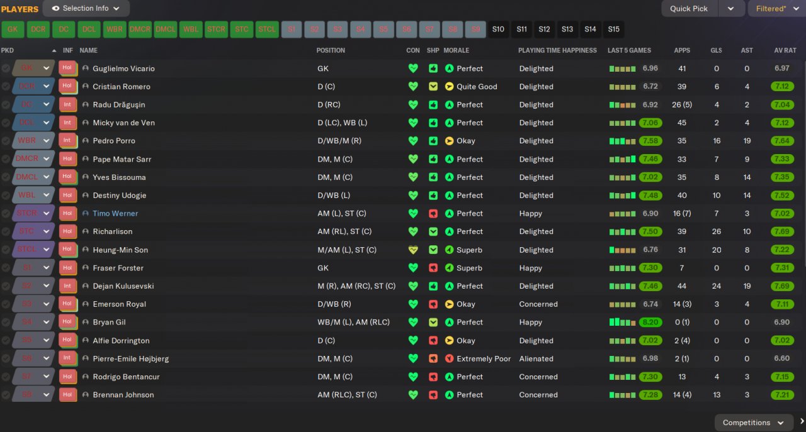Click Cristian Romero's match sharpness icon
This screenshot has width=806, height=432.
pos(433,87)
